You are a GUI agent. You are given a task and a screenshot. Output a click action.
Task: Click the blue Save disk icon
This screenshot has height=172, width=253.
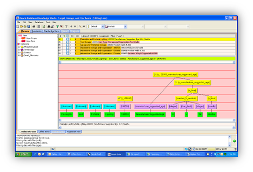pyautogui.click(x=29, y=26)
